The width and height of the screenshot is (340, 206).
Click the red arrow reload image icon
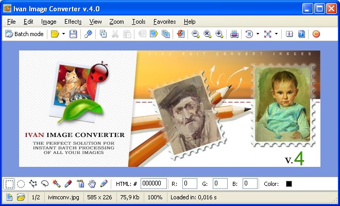[x=181, y=34]
